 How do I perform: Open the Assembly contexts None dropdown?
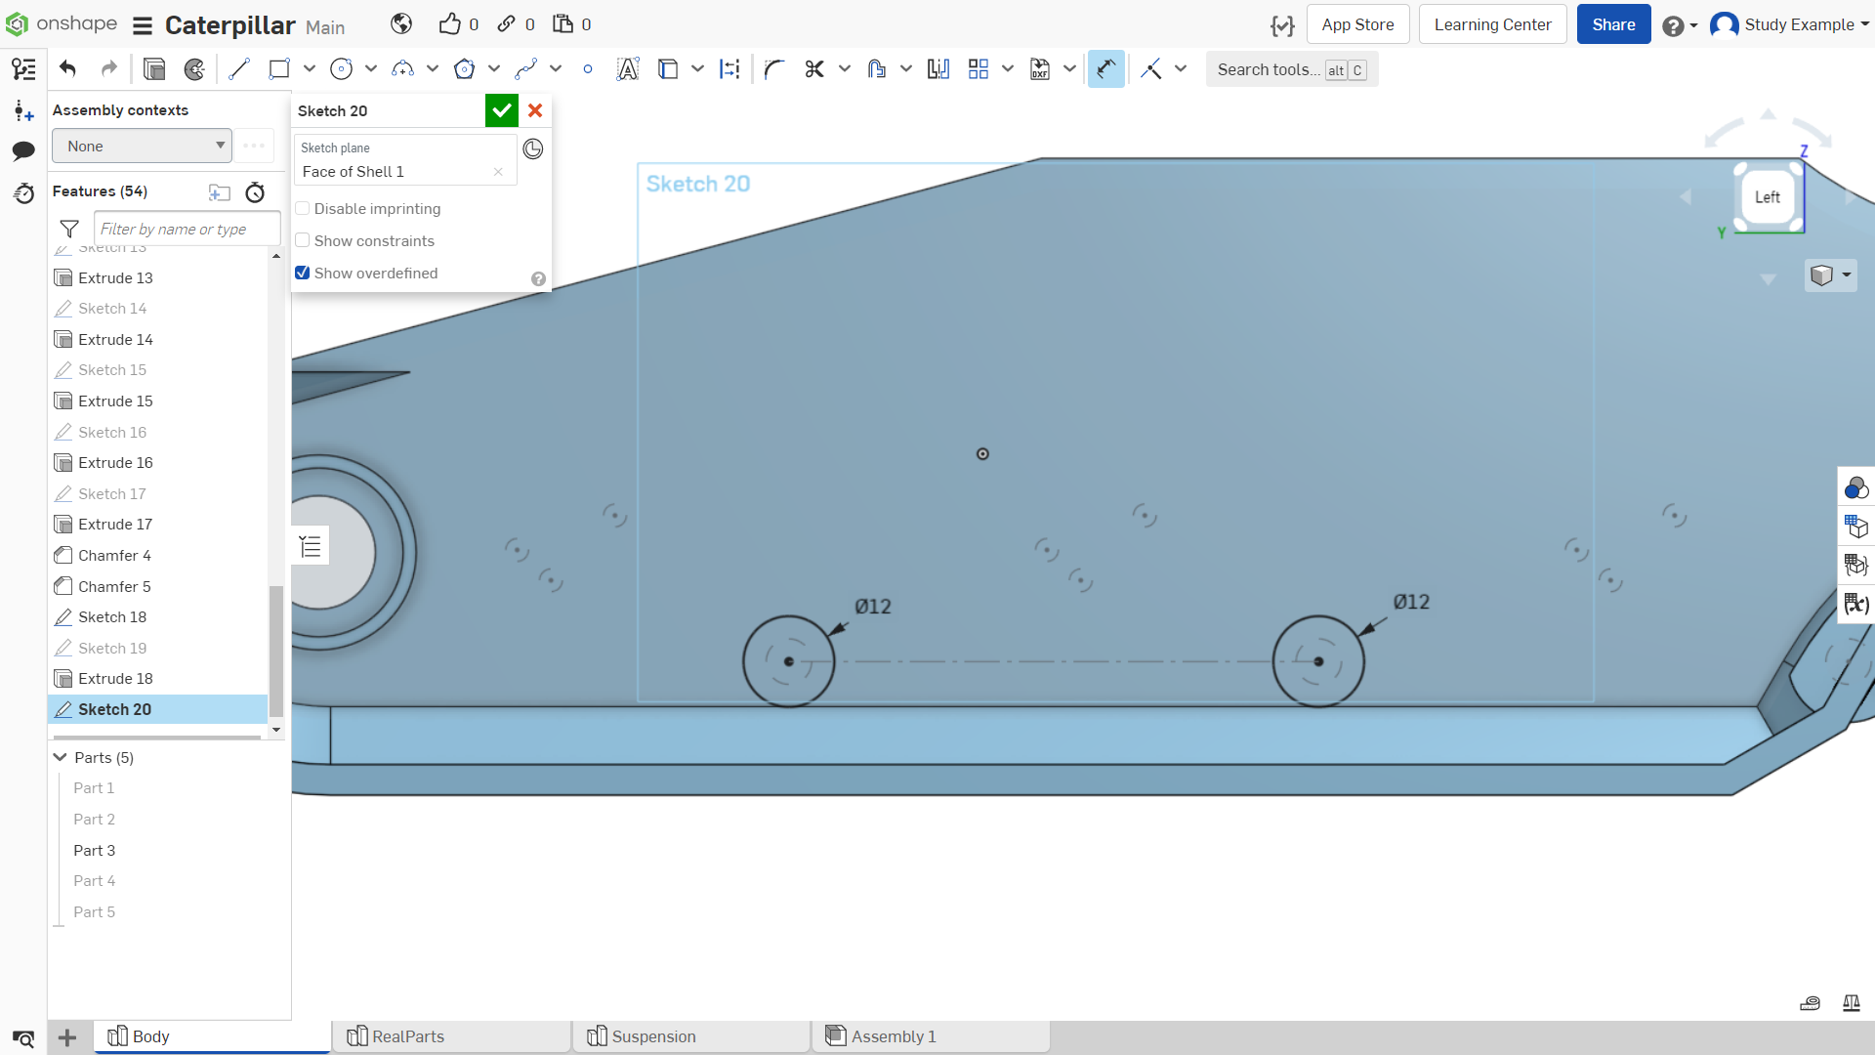point(143,147)
